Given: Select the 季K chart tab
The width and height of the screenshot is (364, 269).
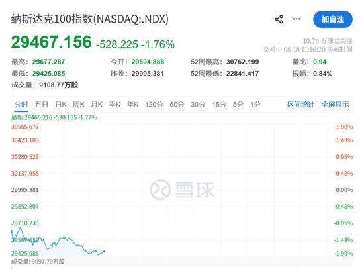Looking at the screenshot, I should [x=114, y=105].
